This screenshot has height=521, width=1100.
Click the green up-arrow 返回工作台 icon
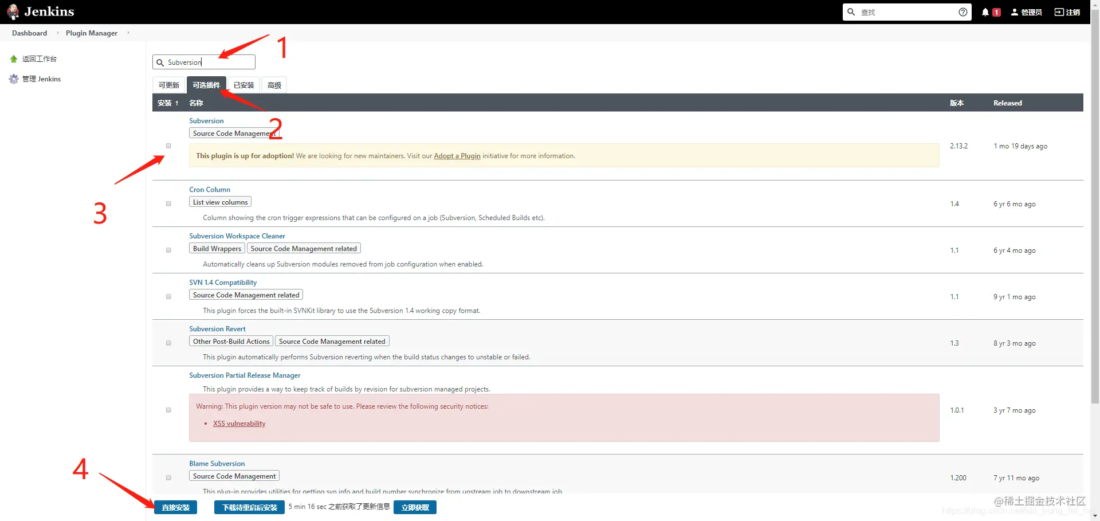[x=14, y=59]
